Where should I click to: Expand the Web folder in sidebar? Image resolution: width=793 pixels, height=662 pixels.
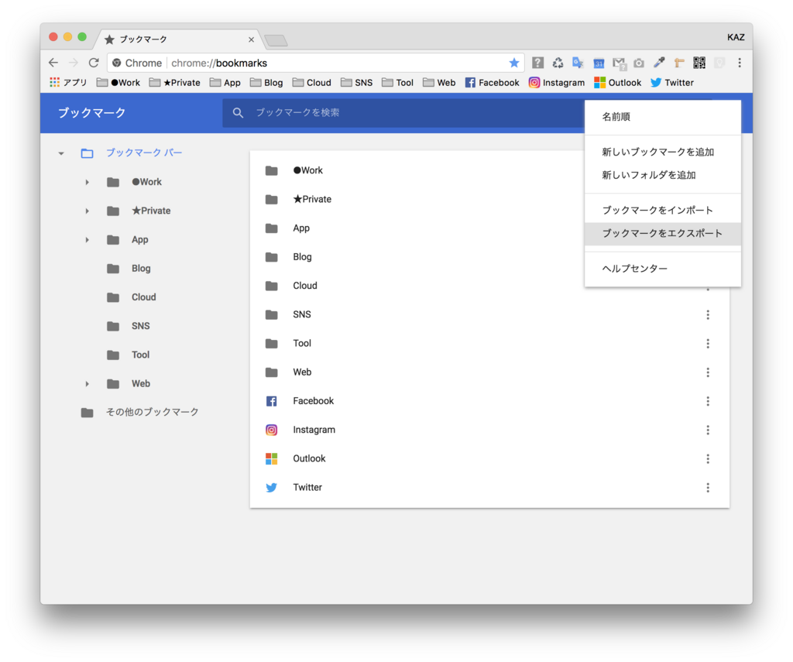[x=87, y=384]
